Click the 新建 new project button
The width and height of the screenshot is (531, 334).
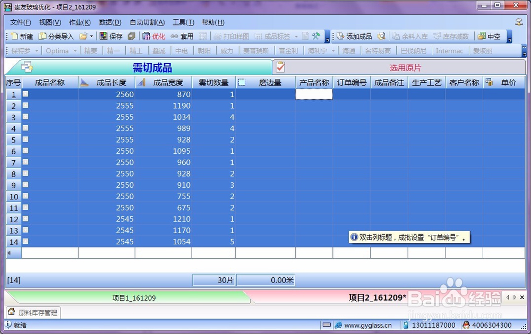[x=22, y=36]
